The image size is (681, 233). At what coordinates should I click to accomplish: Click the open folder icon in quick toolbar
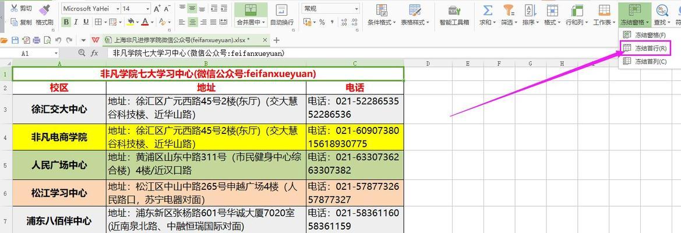pos(4,40)
